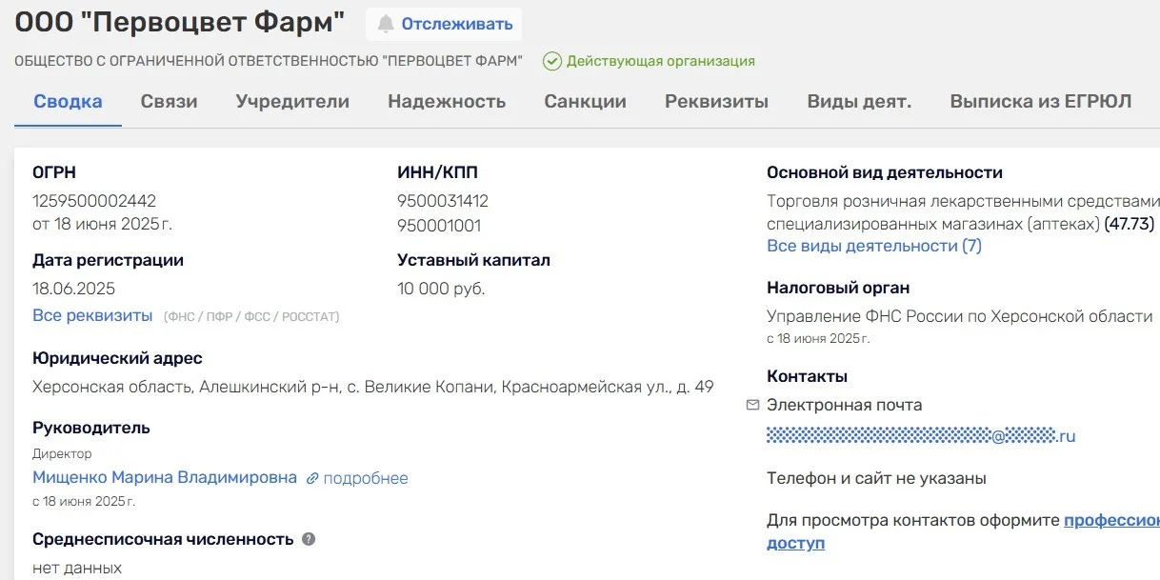The image size is (1160, 580).
Task: Click the envelope email icon
Action: tap(752, 406)
